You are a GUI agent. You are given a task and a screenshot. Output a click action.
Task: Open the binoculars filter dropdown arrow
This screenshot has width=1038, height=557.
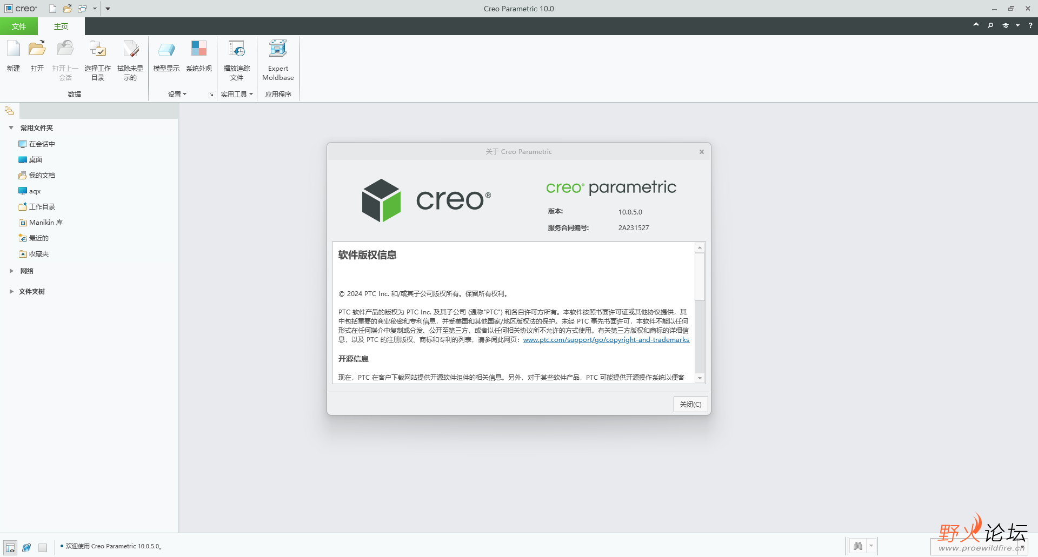pos(871,546)
